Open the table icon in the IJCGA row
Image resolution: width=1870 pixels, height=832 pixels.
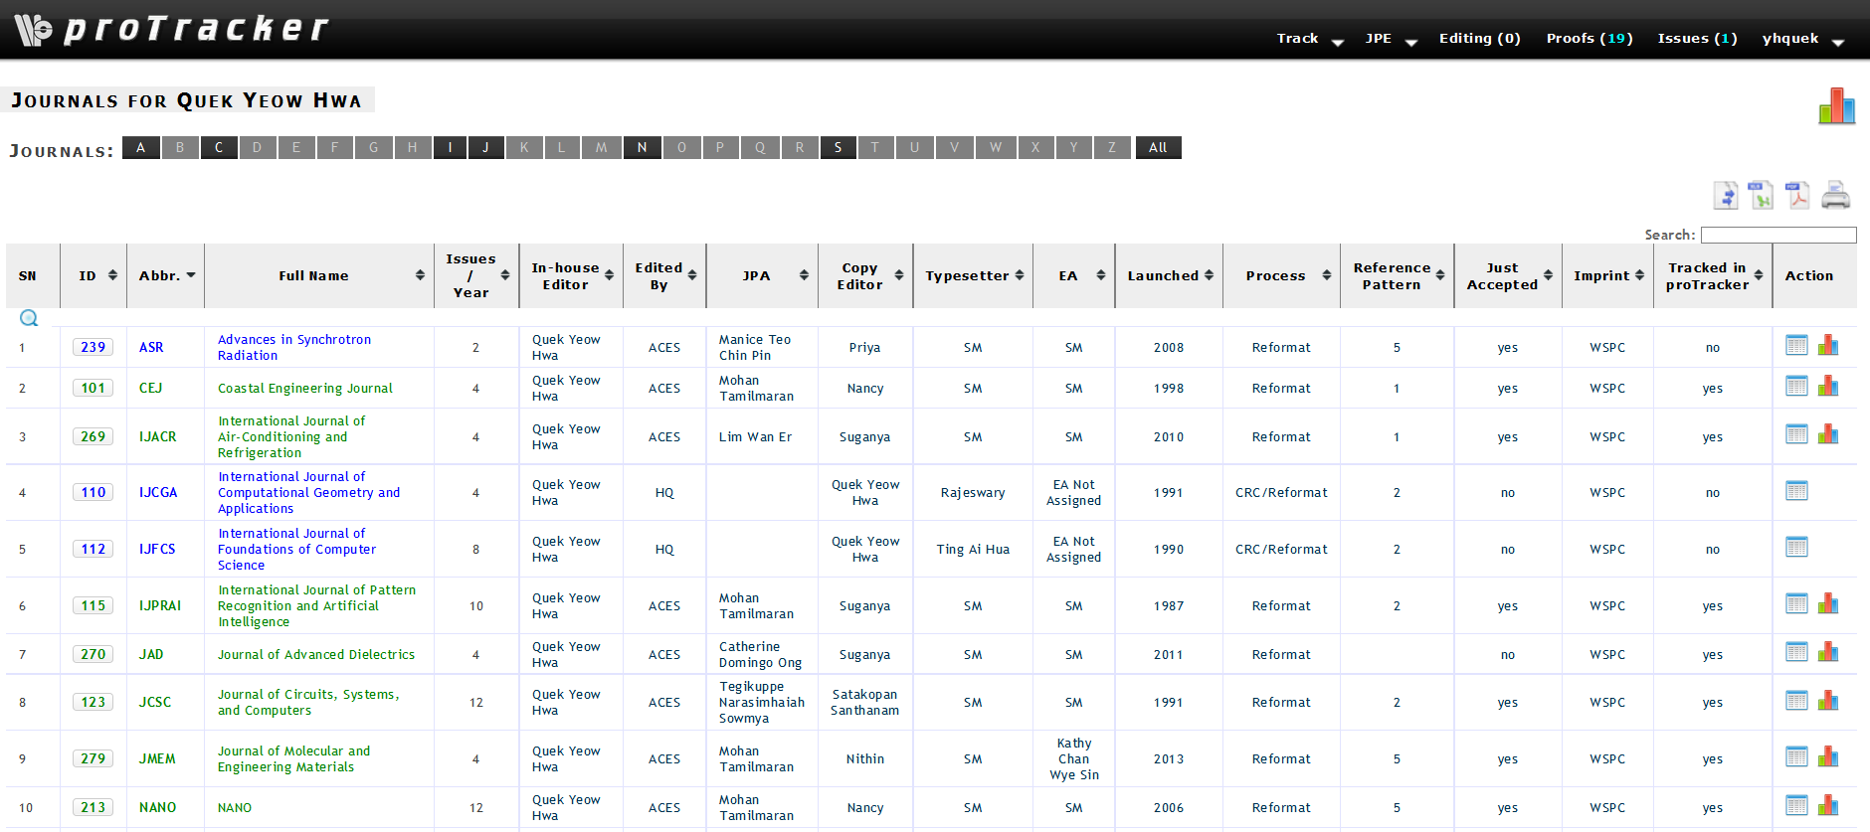[x=1796, y=491]
